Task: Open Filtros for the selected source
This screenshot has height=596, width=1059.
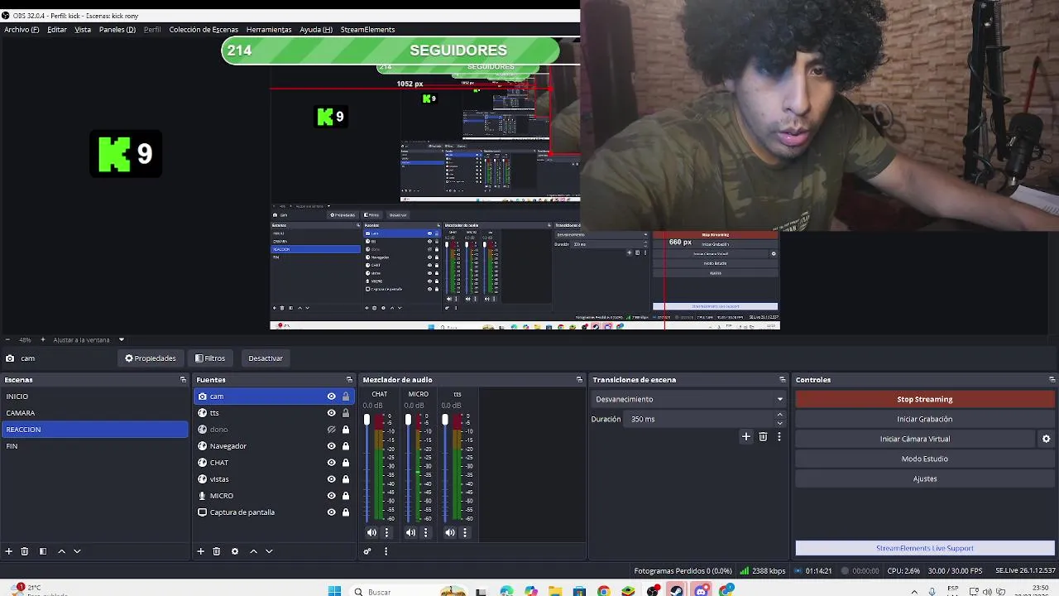Action: click(210, 358)
